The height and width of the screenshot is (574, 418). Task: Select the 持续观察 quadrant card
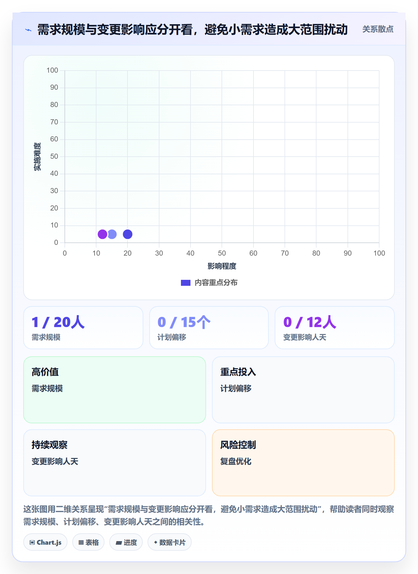[x=115, y=463]
